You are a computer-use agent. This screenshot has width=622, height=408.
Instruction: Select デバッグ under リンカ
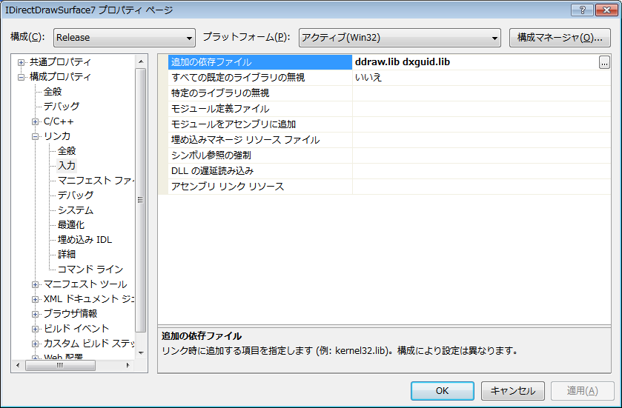click(76, 195)
